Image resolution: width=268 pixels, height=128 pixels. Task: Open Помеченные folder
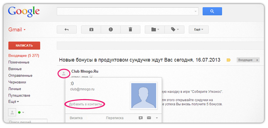(x=19, y=62)
